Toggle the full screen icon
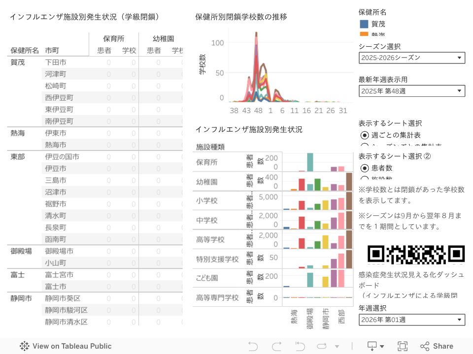This screenshot has height=354, width=473. point(403,346)
